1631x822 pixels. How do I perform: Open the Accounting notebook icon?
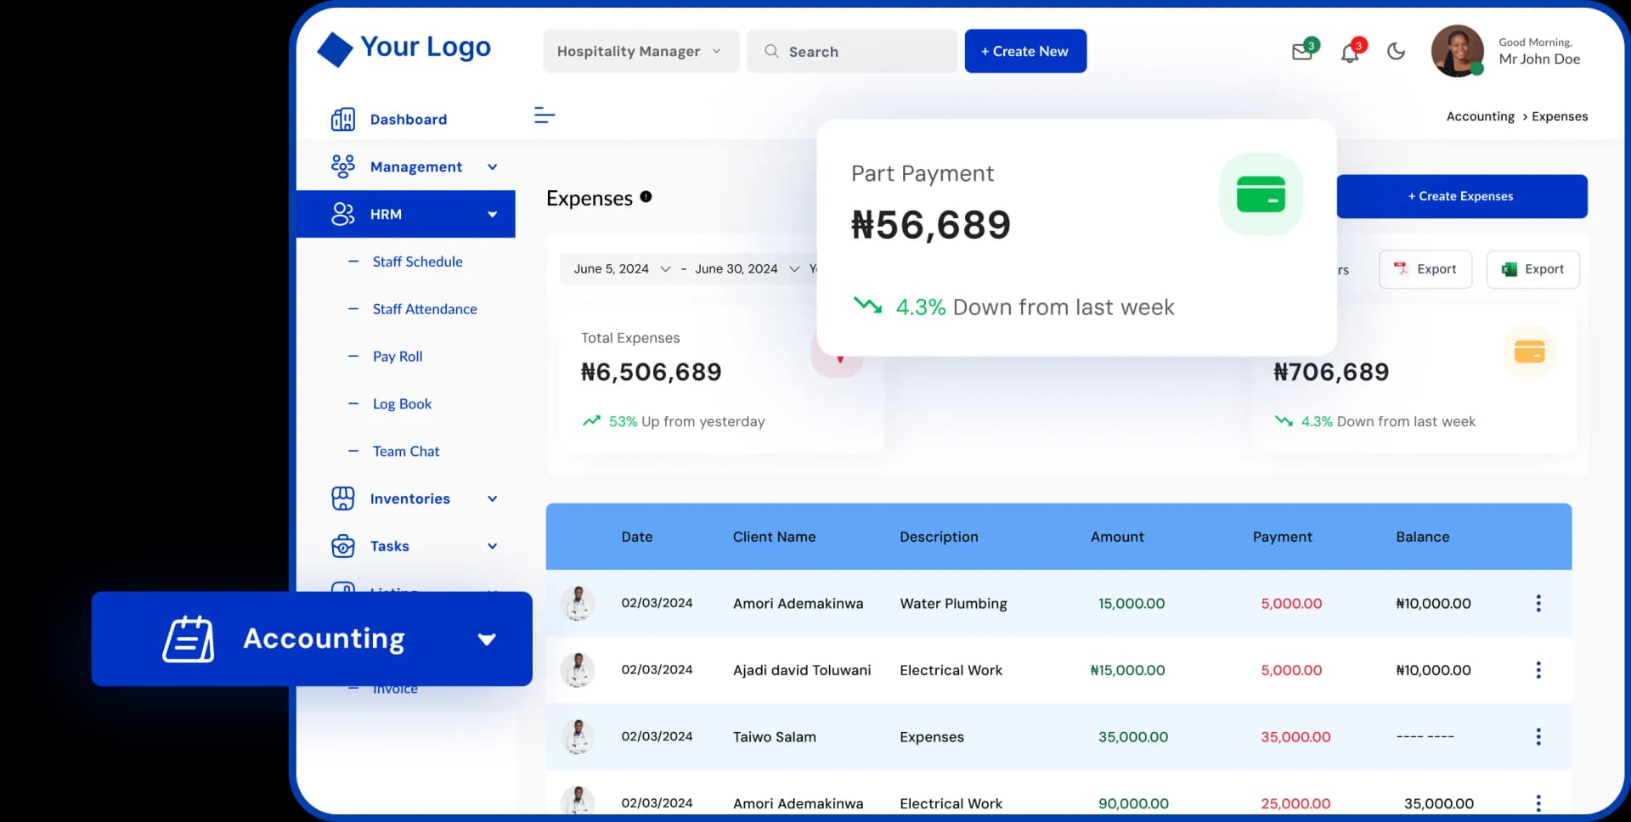click(188, 639)
